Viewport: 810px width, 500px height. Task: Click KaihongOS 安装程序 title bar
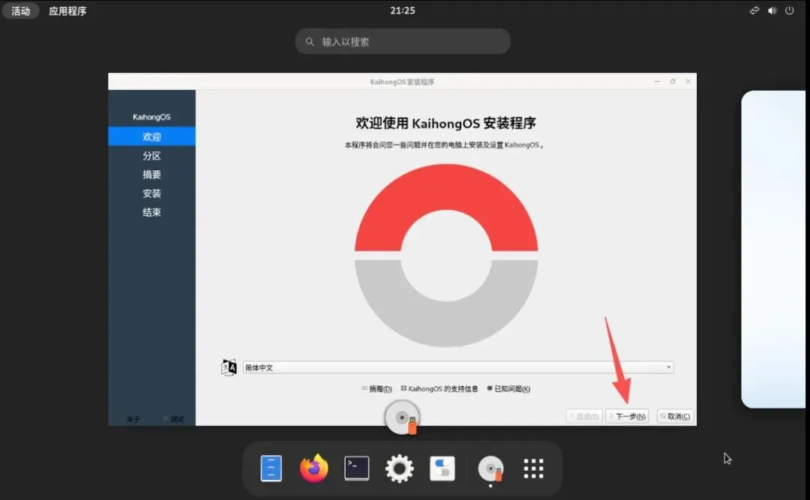(402, 82)
